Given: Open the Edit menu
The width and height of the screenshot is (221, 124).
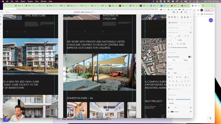Looking at the screenshot, I should click(17, 1).
